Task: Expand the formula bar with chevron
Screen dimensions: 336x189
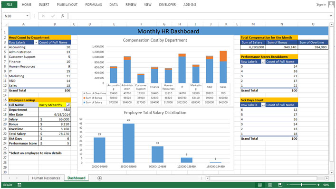Action: (331, 16)
